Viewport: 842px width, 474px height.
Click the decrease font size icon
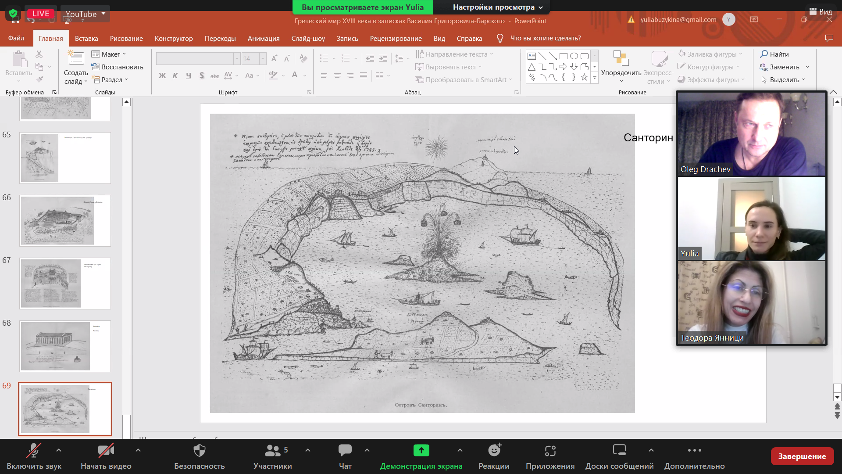click(x=287, y=58)
